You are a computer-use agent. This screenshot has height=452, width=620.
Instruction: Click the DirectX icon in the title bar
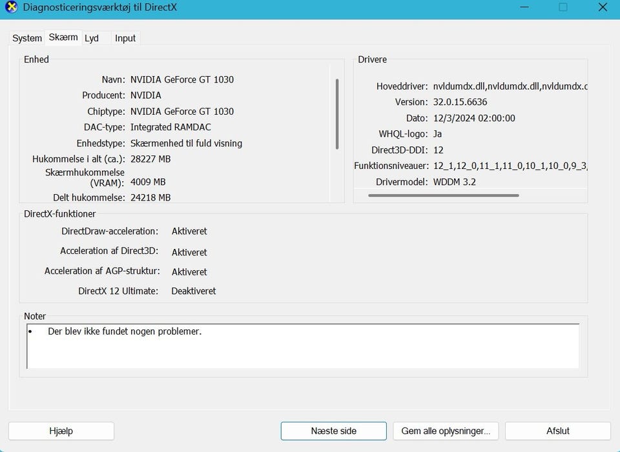pos(11,8)
